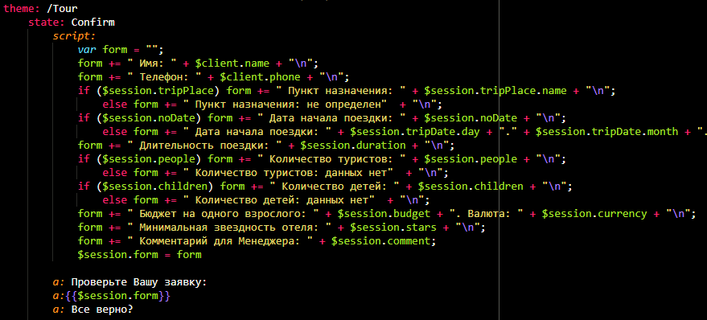Viewport: 707px width, 320px height.
Task: Click the '$client.name' variable
Action: pos(232,63)
